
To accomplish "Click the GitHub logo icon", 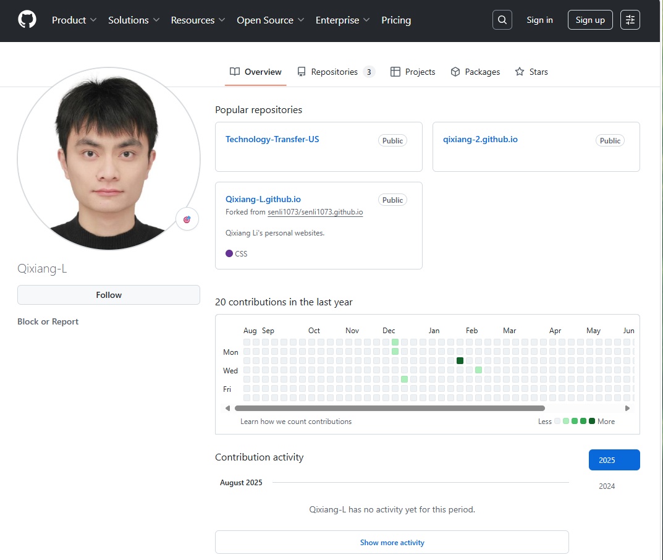I will 27,20.
